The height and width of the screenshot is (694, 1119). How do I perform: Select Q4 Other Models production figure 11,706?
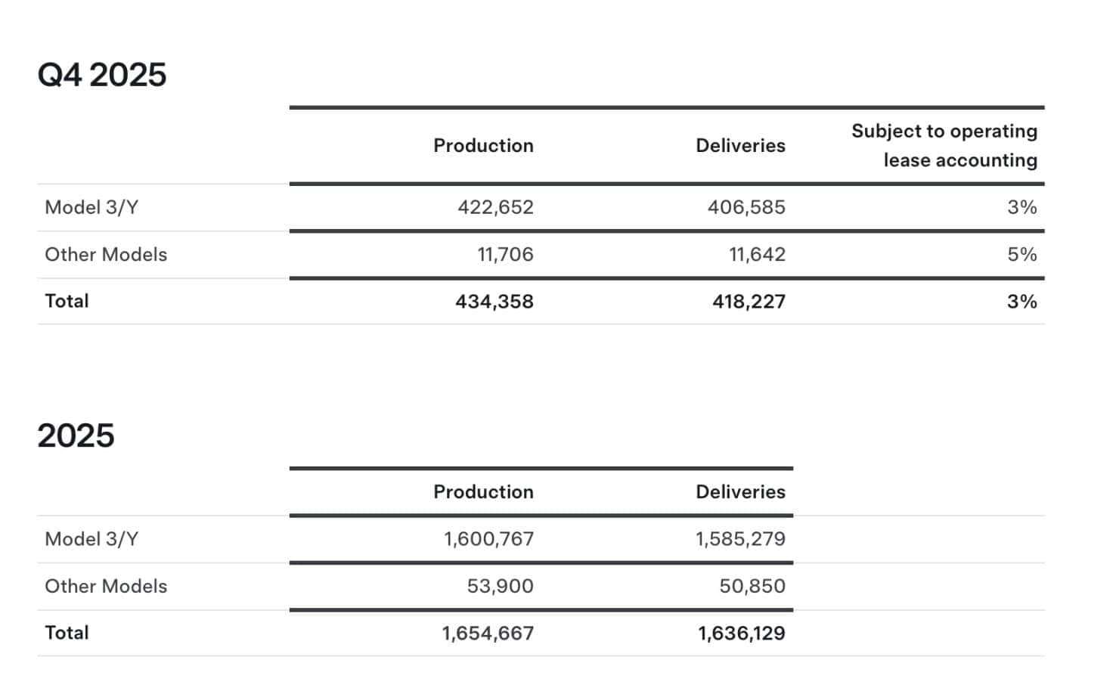click(505, 255)
